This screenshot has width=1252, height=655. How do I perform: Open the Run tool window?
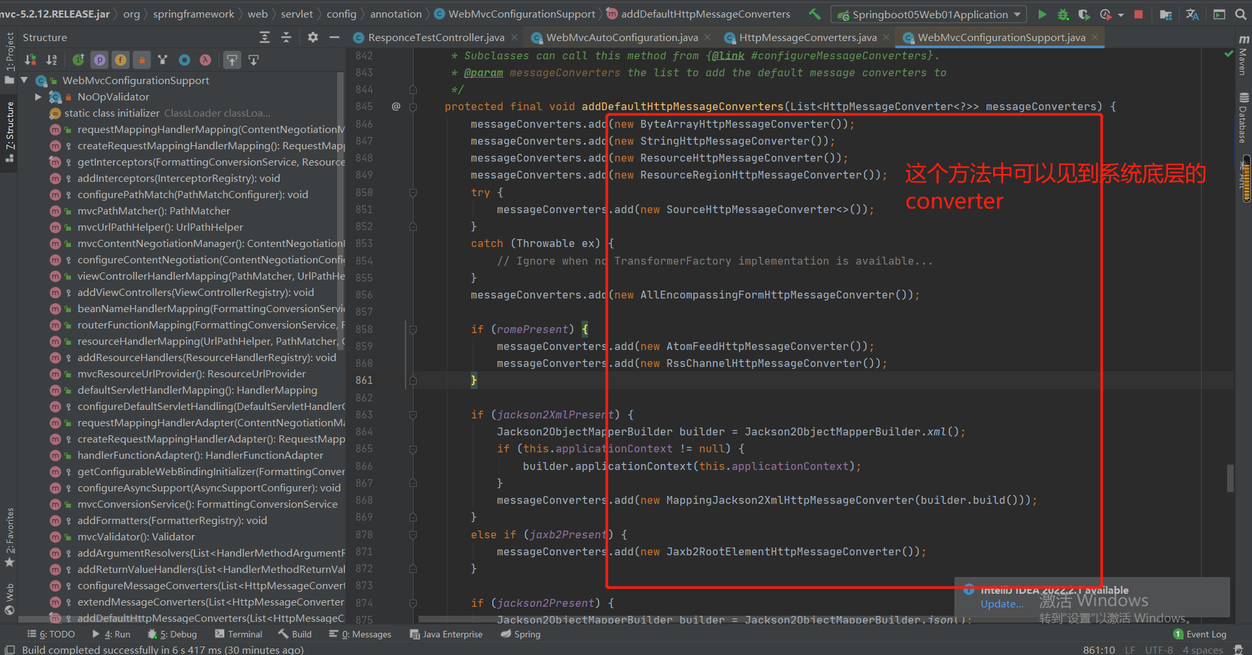(111, 634)
